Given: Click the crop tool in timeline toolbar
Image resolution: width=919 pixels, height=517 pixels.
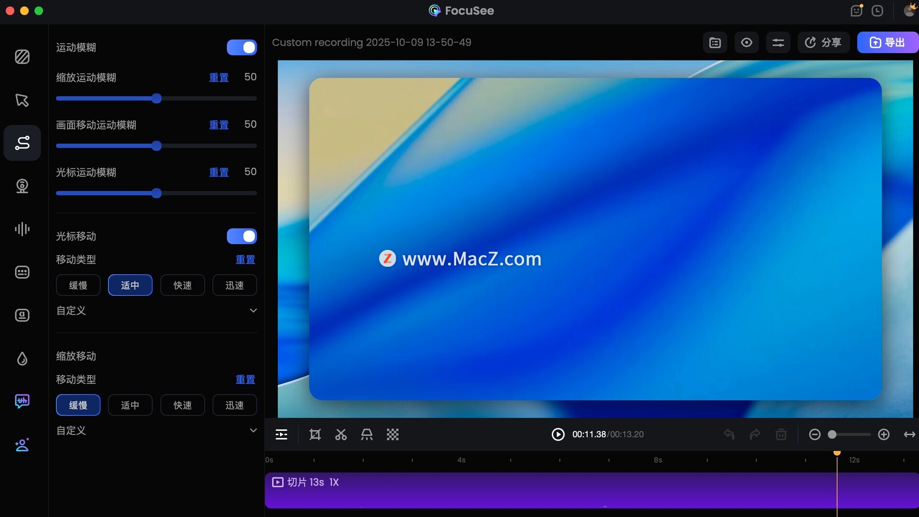Looking at the screenshot, I should pyautogui.click(x=315, y=435).
